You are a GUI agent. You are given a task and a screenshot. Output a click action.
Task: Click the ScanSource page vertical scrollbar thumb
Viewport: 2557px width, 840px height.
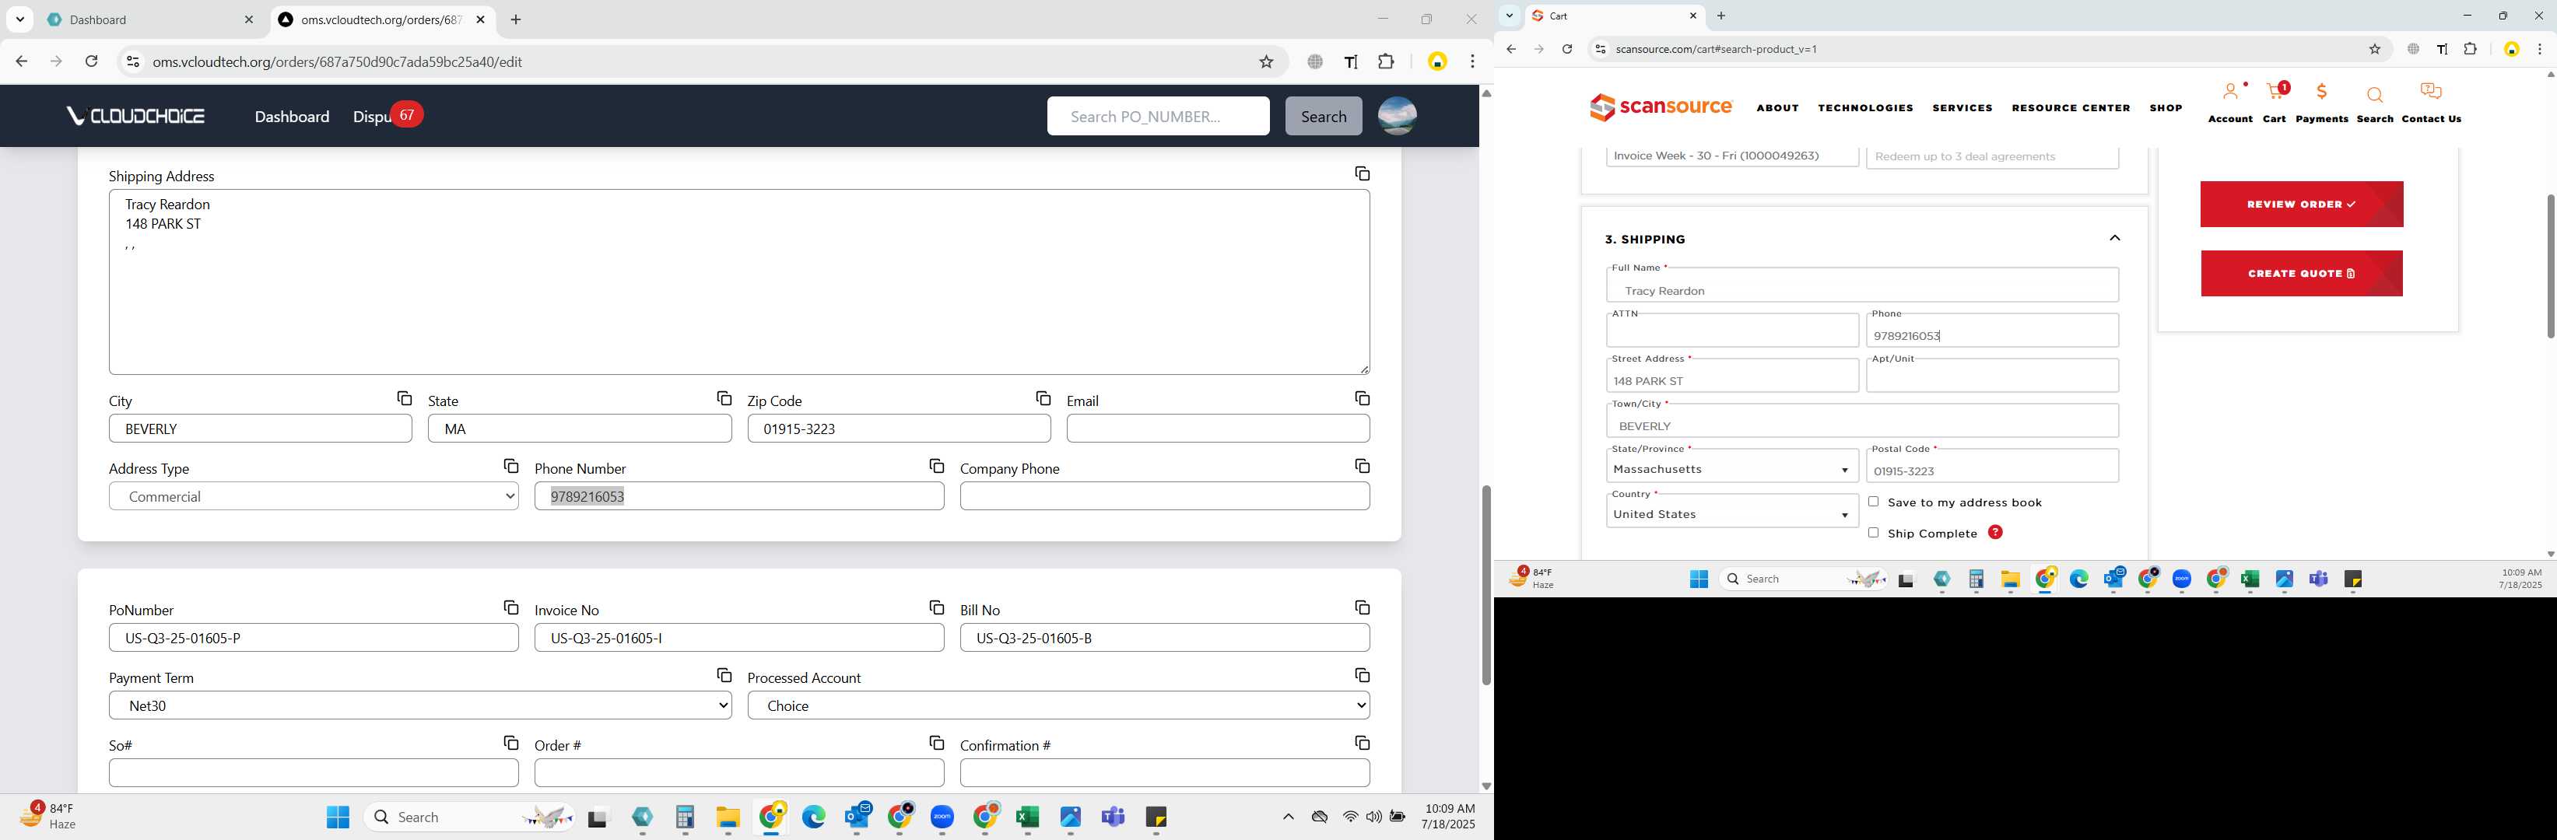pos(2549,266)
